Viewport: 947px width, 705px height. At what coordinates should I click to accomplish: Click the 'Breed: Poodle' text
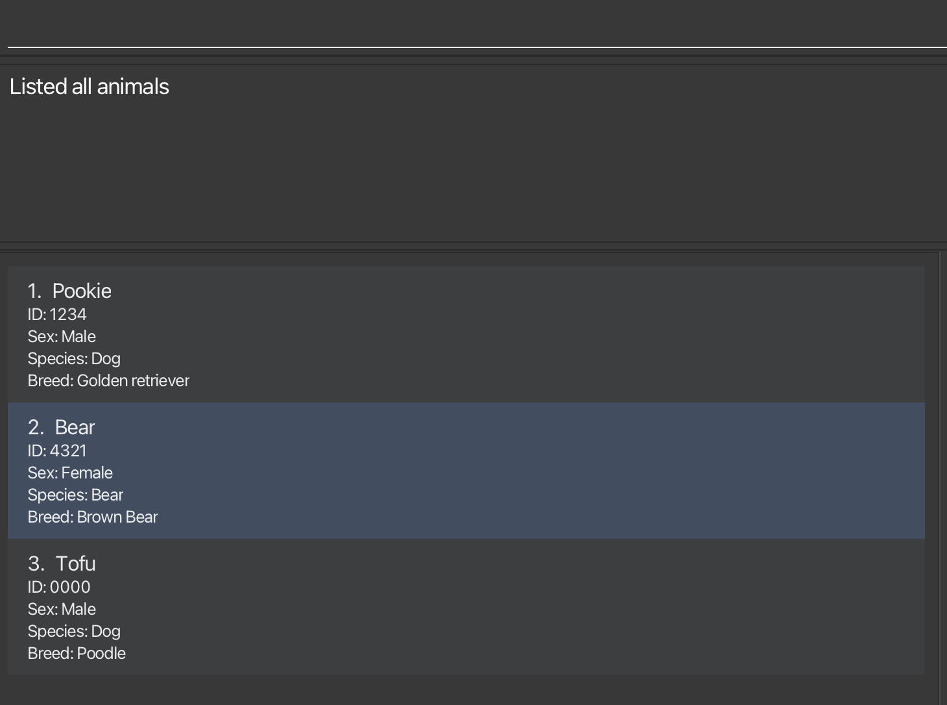point(77,654)
